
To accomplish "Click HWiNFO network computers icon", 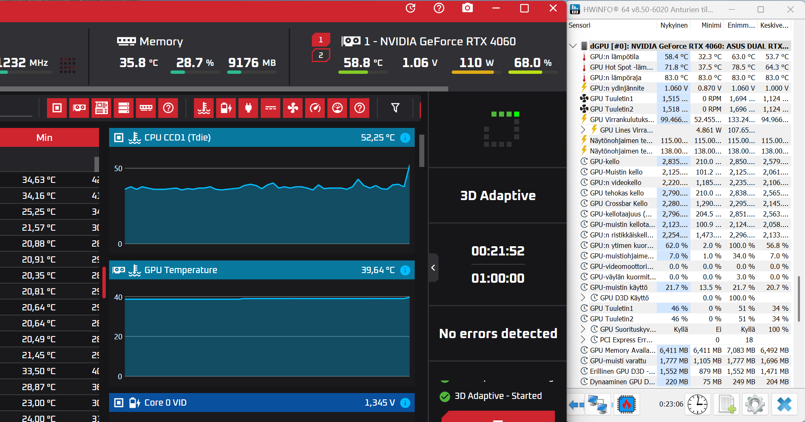I will [598, 404].
